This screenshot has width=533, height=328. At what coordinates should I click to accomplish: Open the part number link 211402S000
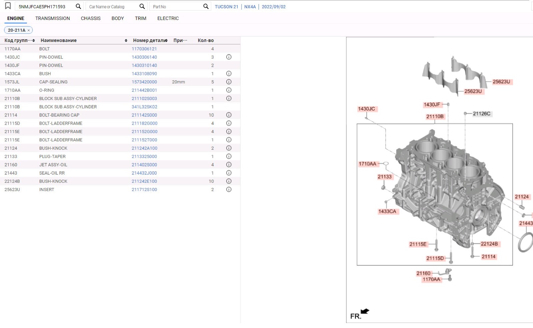(144, 165)
